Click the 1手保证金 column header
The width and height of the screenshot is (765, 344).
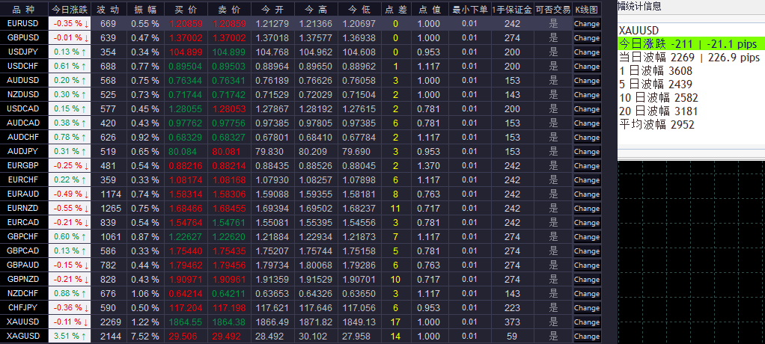(x=512, y=9)
